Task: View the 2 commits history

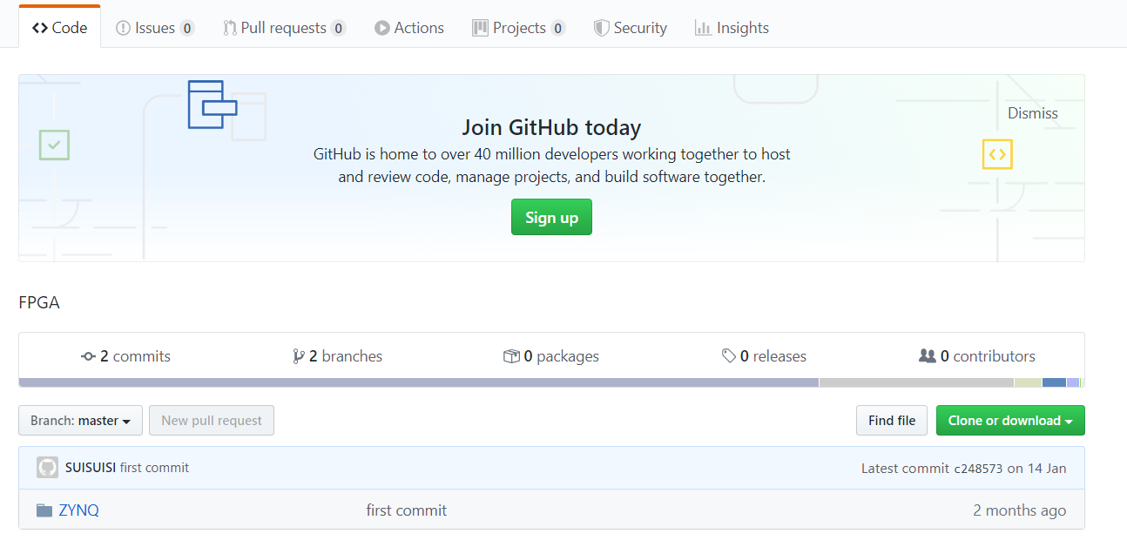Action: pyautogui.click(x=125, y=356)
